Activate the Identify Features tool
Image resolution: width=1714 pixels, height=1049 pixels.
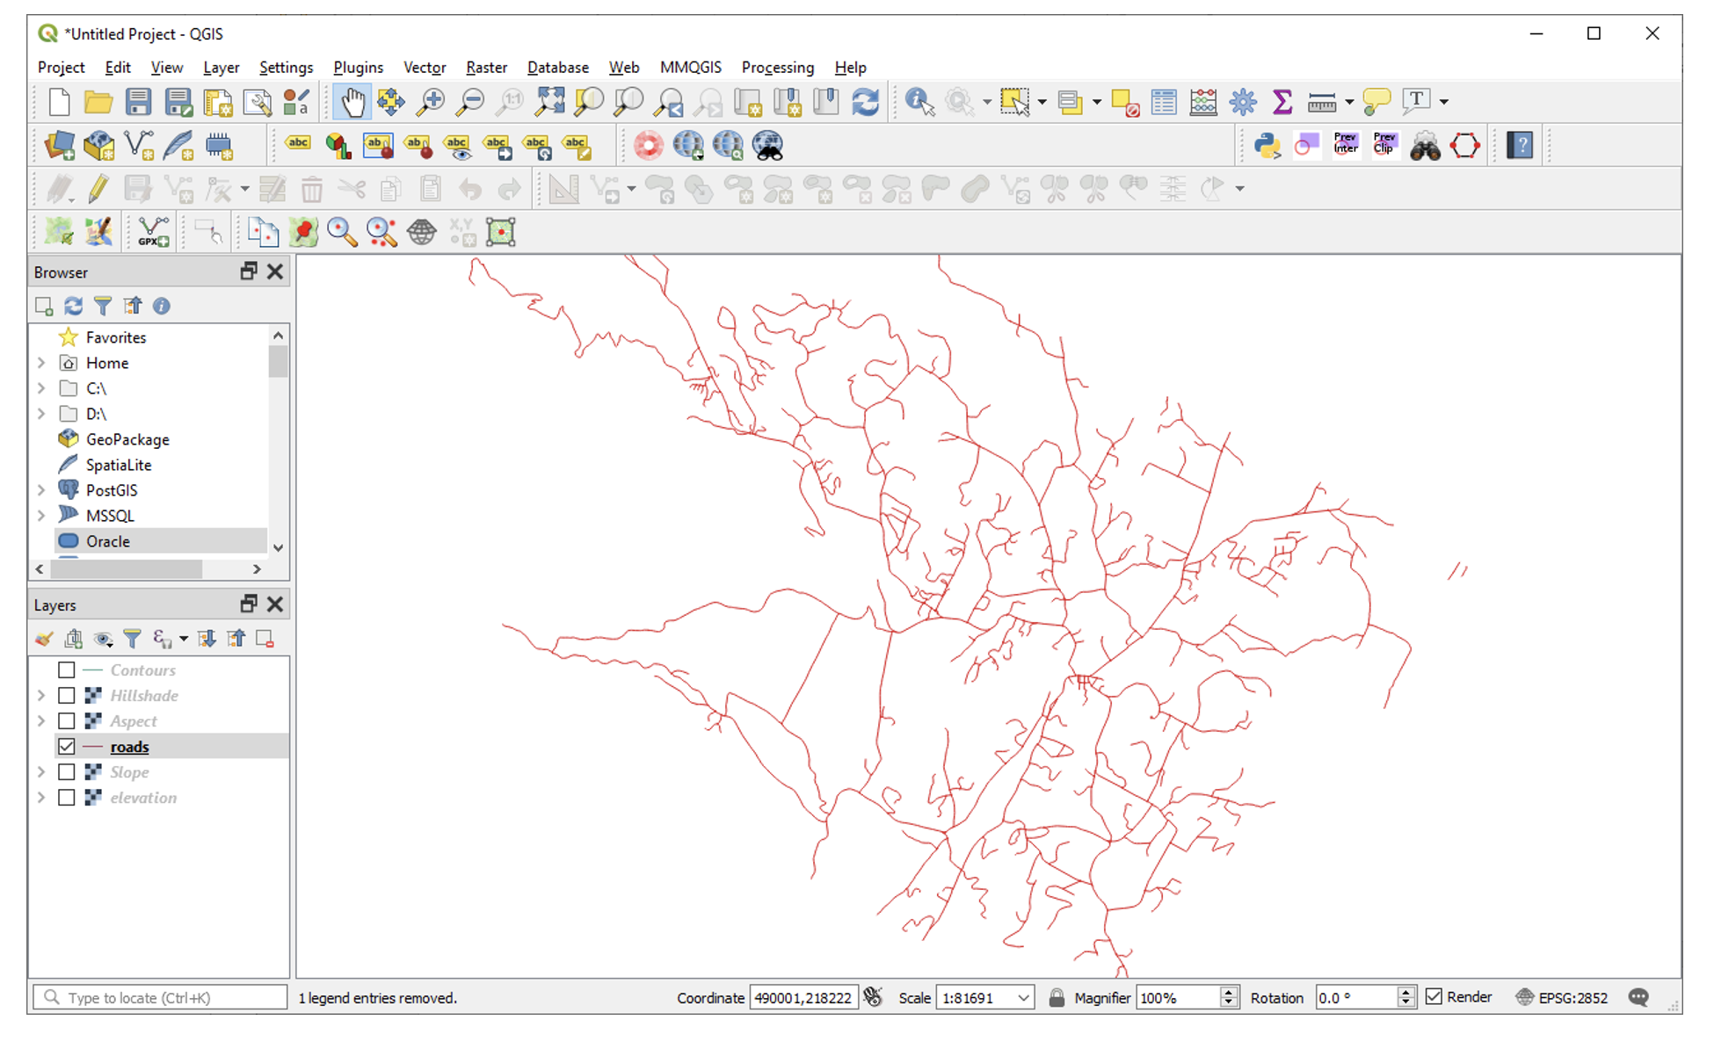point(919,103)
